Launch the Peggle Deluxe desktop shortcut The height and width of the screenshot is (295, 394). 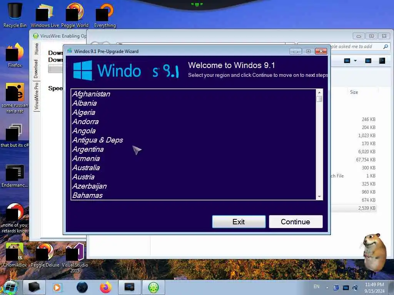click(x=45, y=255)
